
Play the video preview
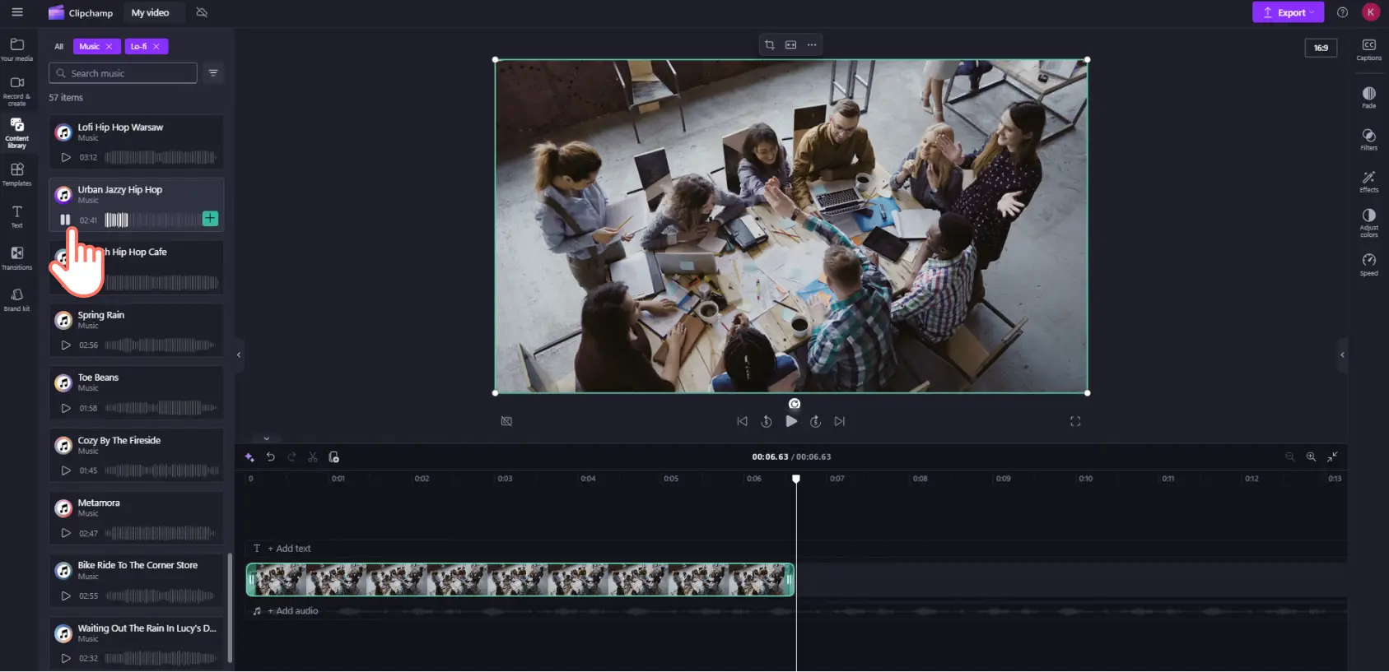coord(791,421)
